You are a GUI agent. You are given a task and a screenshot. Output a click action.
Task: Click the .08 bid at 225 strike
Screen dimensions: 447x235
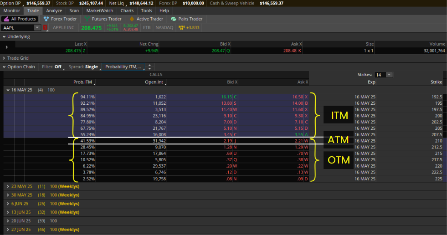tap(229, 179)
